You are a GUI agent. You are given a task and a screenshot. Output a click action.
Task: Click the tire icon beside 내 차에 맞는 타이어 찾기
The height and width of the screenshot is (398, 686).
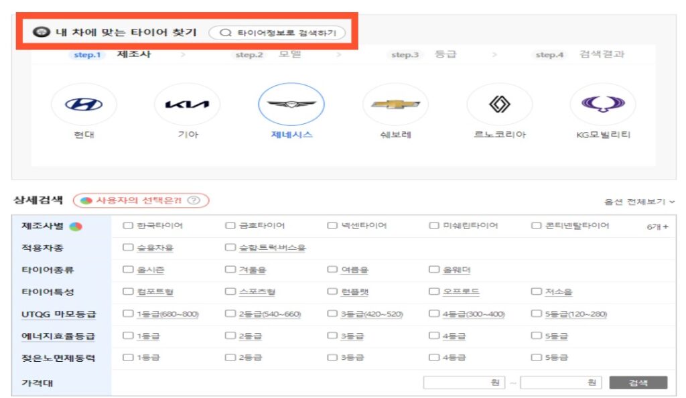pos(42,32)
